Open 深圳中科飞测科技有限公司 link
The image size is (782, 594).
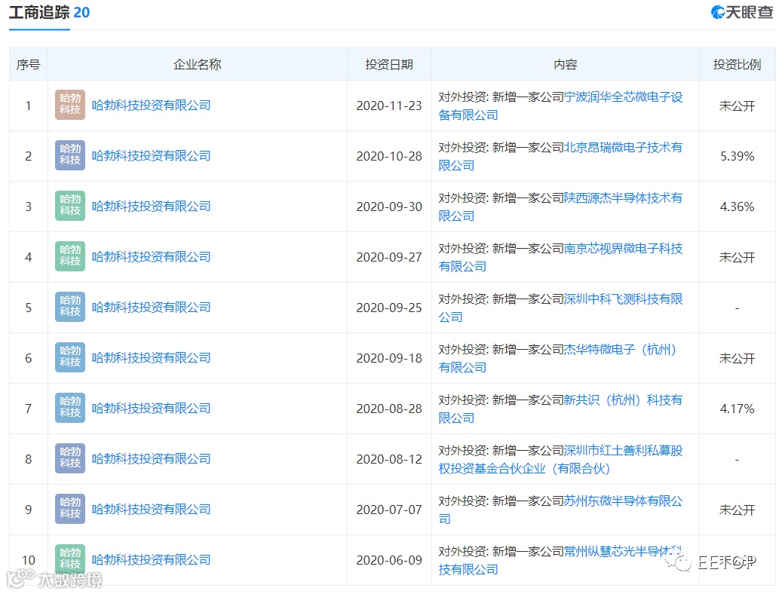tap(624, 299)
